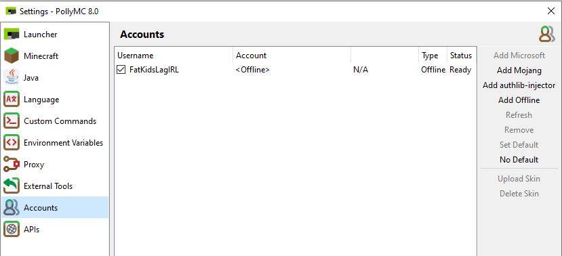Click the Accounts header icon at top right

pyautogui.click(x=546, y=35)
